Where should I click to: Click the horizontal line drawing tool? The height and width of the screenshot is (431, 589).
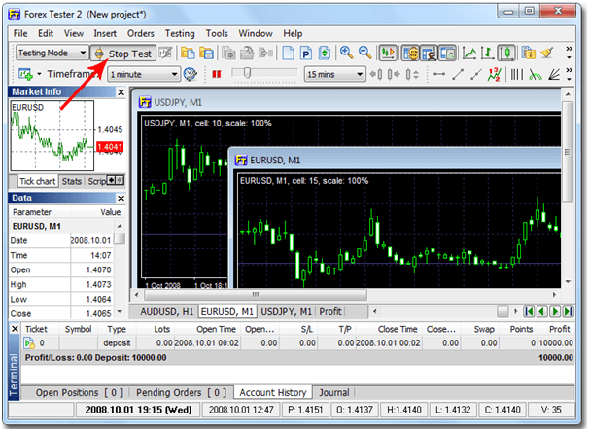[439, 74]
